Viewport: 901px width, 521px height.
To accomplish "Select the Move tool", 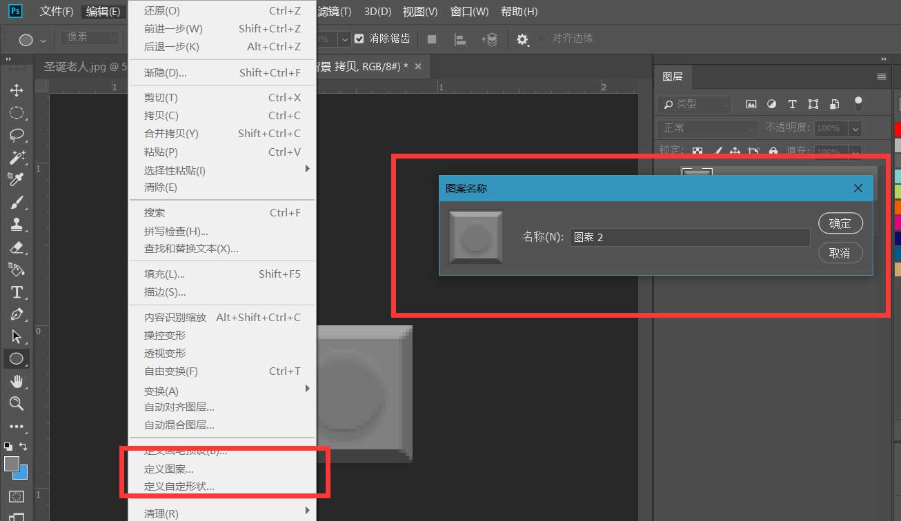I will (17, 90).
